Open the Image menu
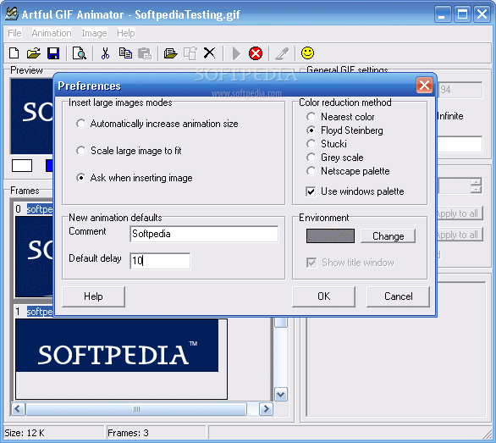The width and height of the screenshot is (496, 443). click(94, 33)
